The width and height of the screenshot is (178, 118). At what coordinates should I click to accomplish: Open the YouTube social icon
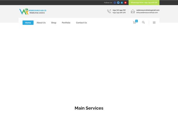coord(125,3)
